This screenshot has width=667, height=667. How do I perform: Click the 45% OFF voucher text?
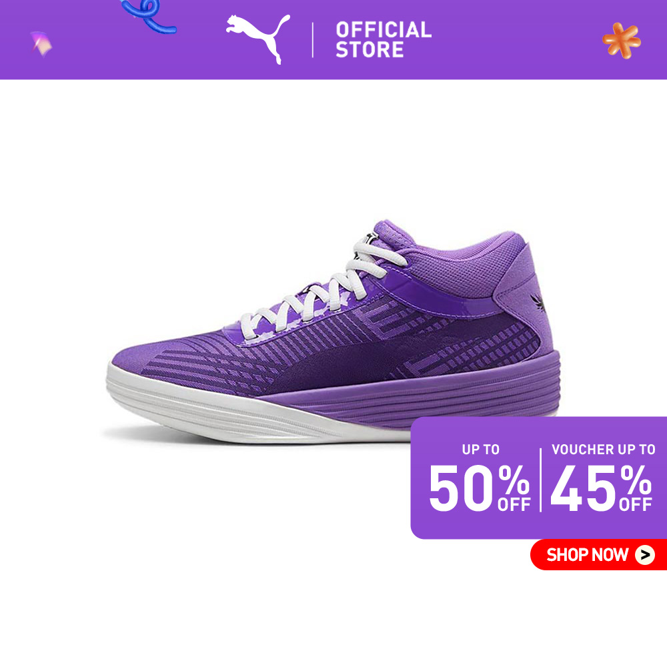click(x=601, y=488)
